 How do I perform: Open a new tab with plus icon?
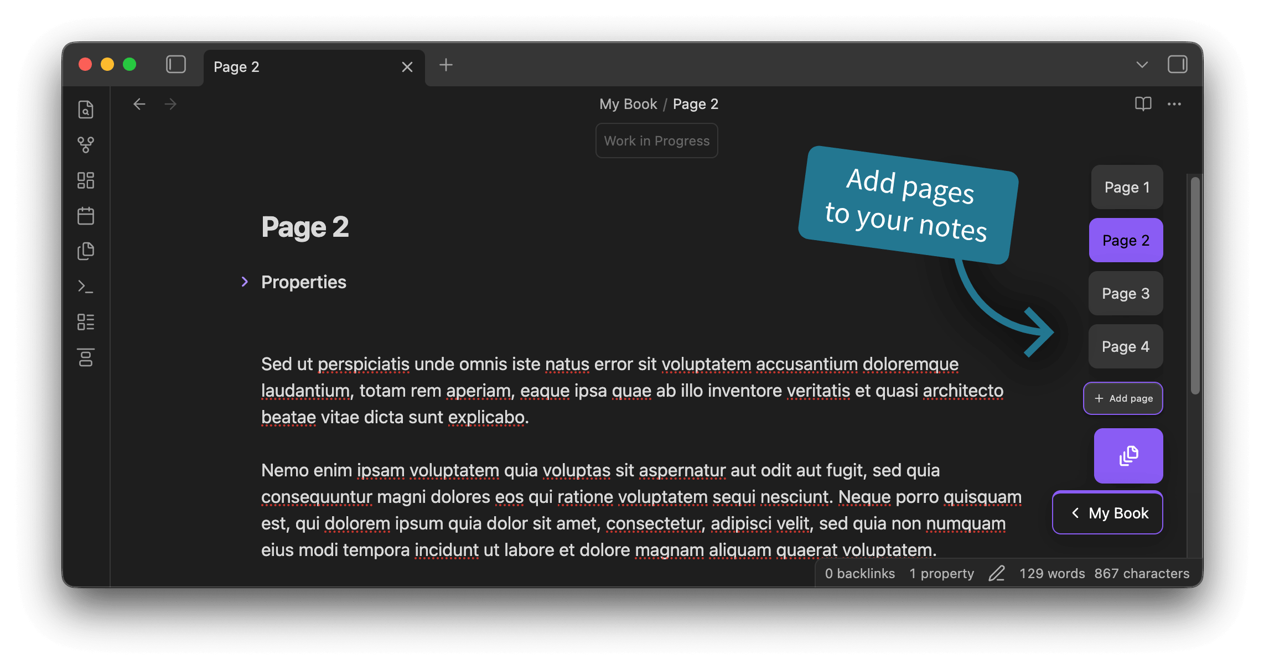pyautogui.click(x=446, y=65)
